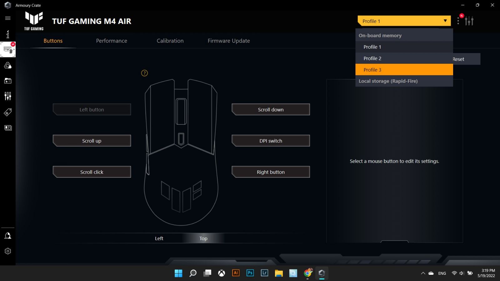
Task: Click the battery status tray icon
Action: tap(470, 273)
